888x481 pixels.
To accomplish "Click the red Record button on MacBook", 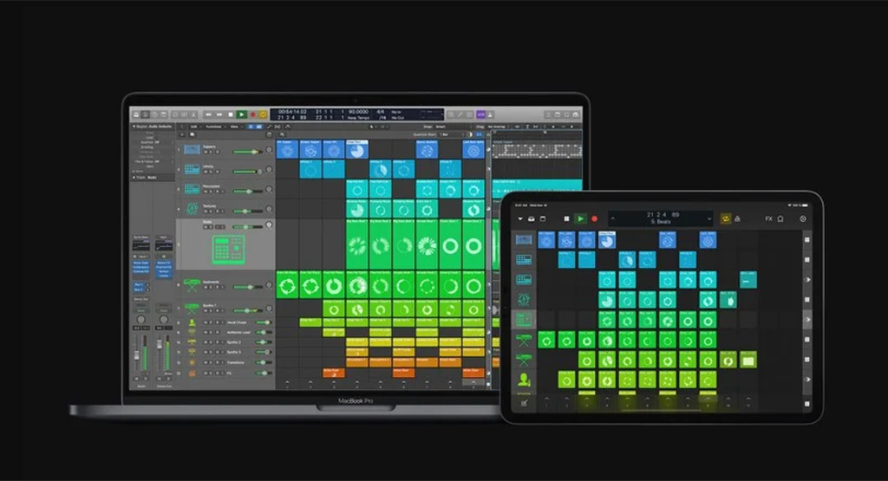I will click(x=252, y=114).
